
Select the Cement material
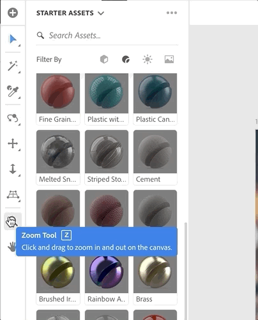pyautogui.click(x=155, y=152)
